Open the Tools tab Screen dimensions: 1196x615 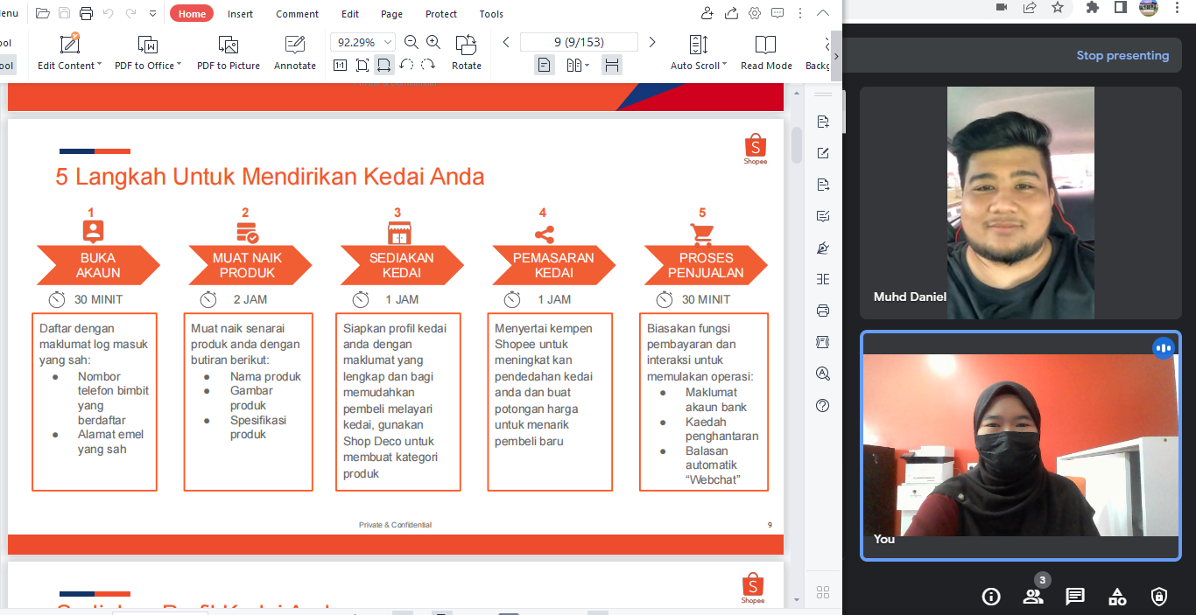[x=491, y=14]
